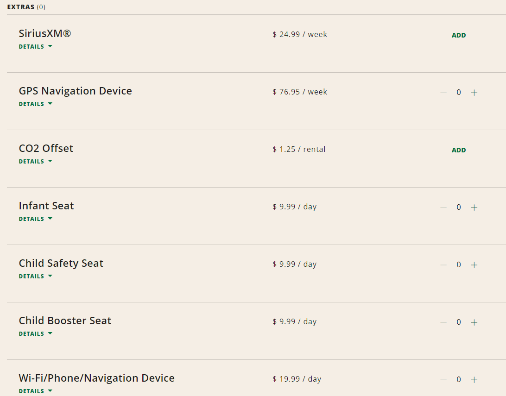Increase GPS Navigation Device quantity with plus
The height and width of the screenshot is (396, 506).
(474, 93)
